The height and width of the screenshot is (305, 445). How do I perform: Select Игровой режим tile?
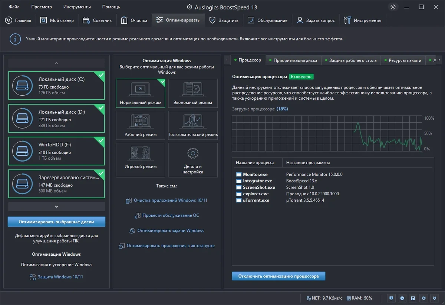(x=141, y=160)
